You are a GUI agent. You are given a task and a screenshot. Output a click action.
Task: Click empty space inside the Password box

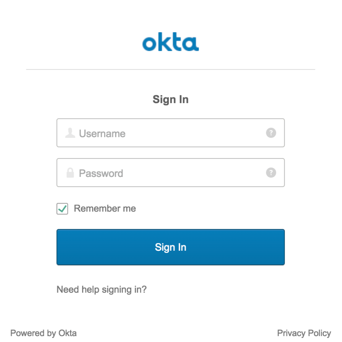pyautogui.click(x=196, y=173)
